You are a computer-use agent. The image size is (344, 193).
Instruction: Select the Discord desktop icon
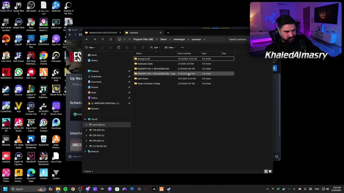pyautogui.click(x=19, y=91)
